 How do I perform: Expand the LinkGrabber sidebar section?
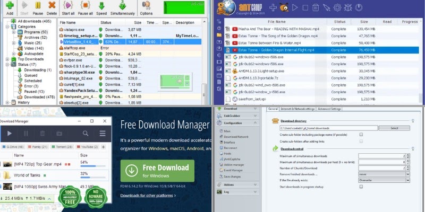coord(256,116)
